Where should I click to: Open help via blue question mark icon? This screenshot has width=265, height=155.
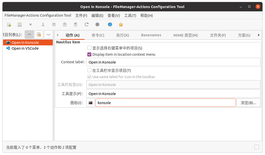pos(110,24)
